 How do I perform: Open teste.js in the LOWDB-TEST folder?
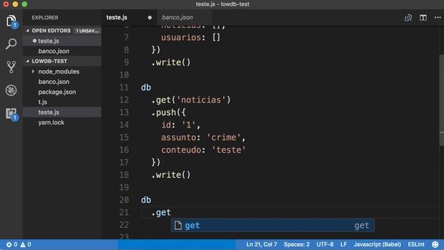(x=62, y=112)
